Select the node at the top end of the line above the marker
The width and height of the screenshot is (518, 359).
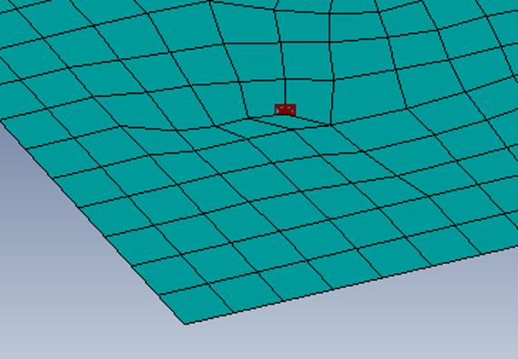pyautogui.click(x=285, y=80)
